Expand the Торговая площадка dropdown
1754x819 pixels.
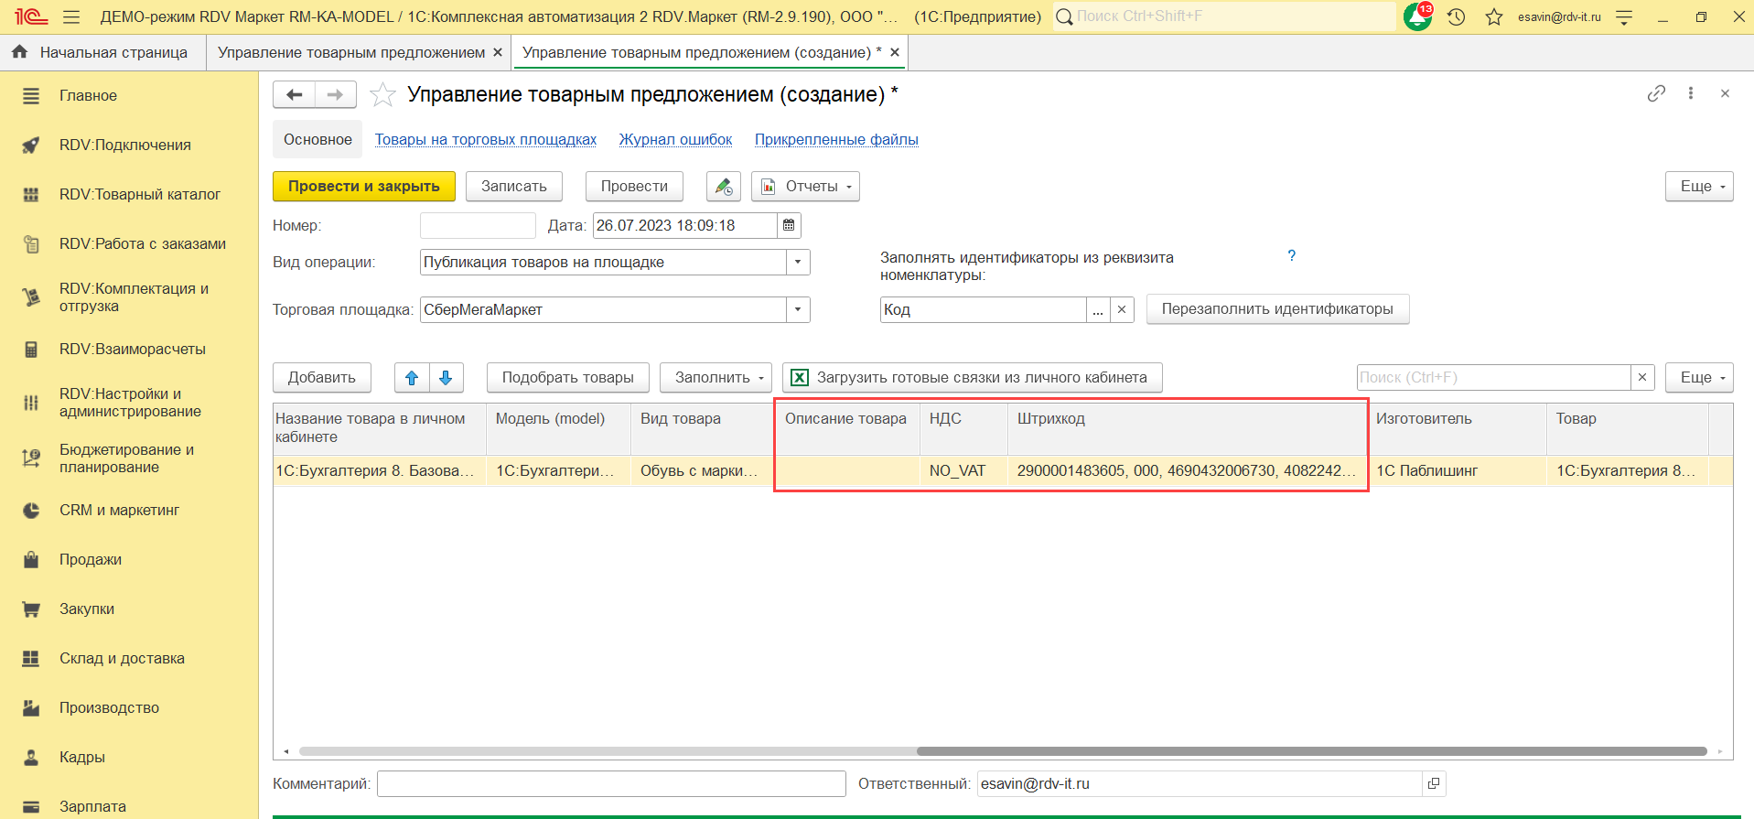[798, 309]
